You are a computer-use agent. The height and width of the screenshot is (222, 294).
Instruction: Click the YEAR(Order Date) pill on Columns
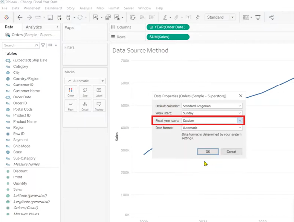168,27
